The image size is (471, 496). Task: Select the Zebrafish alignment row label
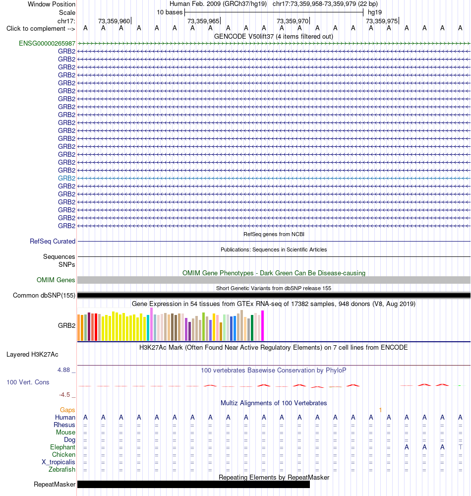[62, 469]
